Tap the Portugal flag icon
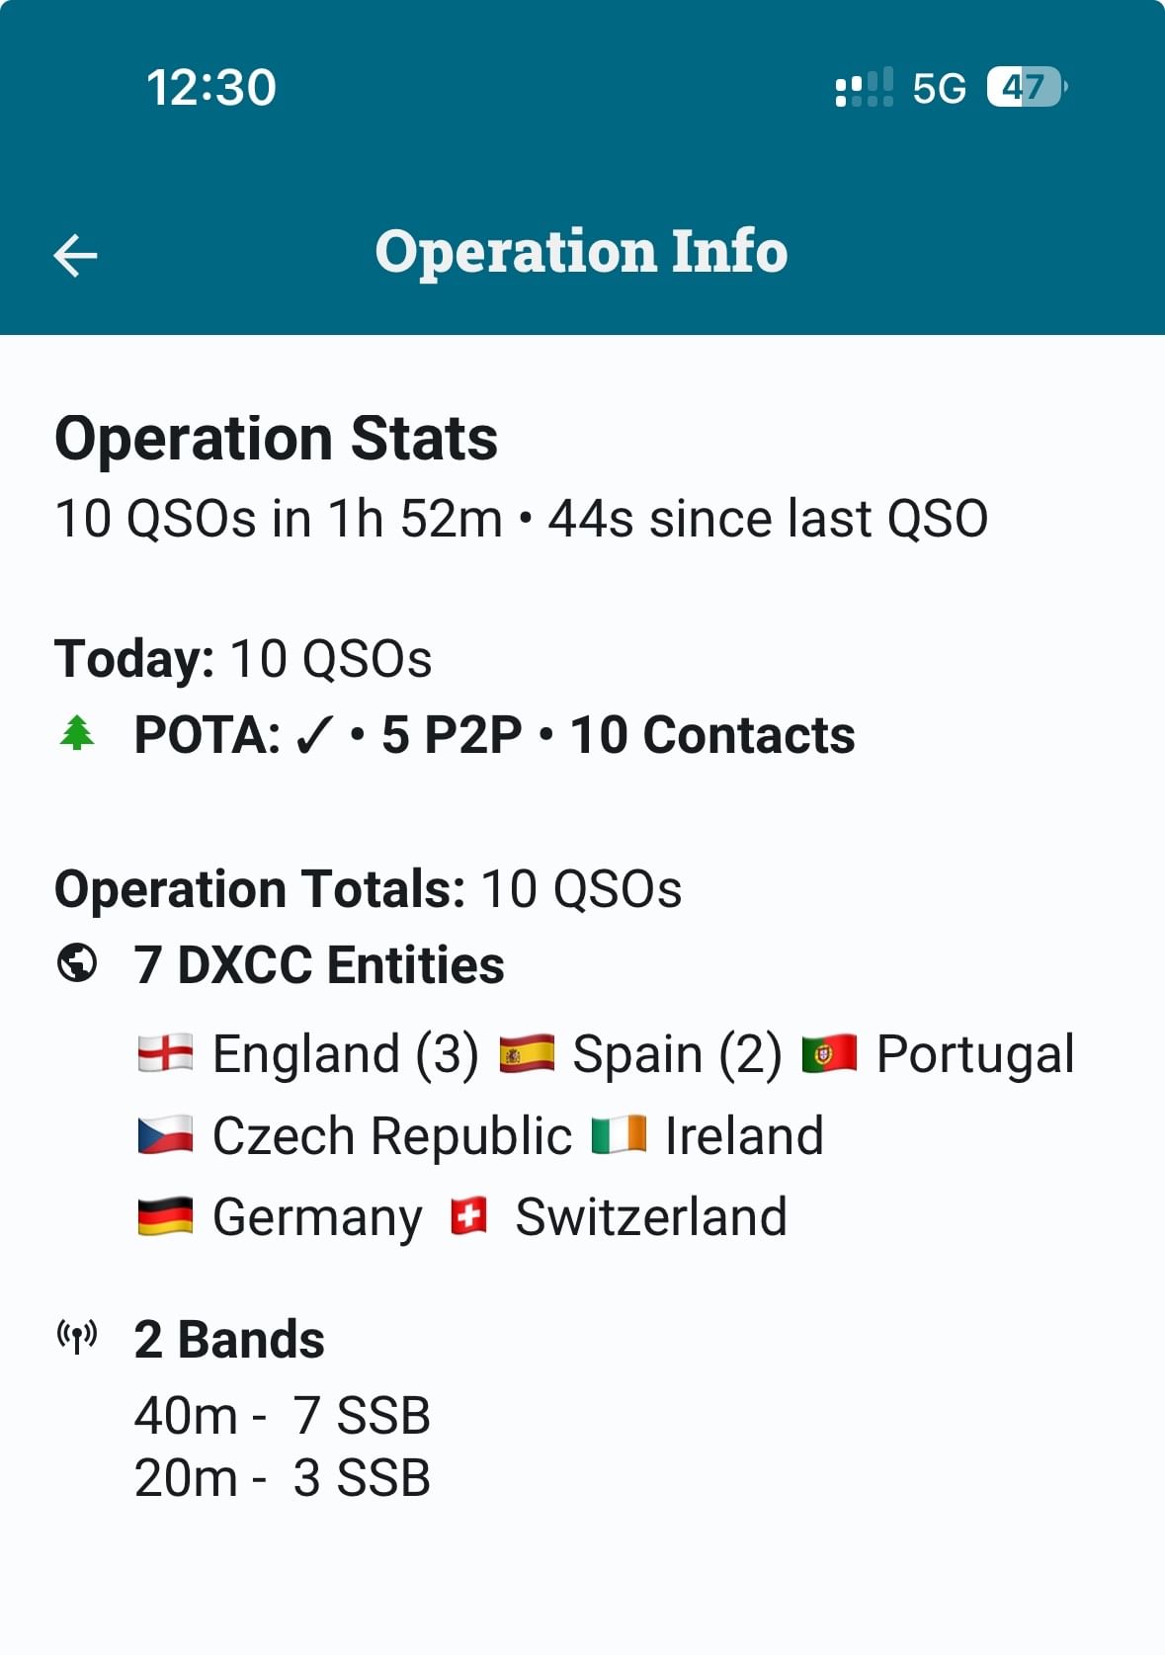Screen dimensions: 1165x1655 pos(829,1053)
